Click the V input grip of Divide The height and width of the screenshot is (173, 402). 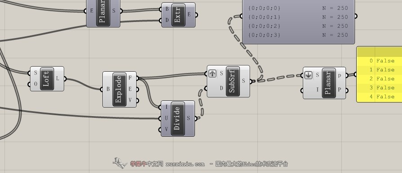click(x=160, y=130)
